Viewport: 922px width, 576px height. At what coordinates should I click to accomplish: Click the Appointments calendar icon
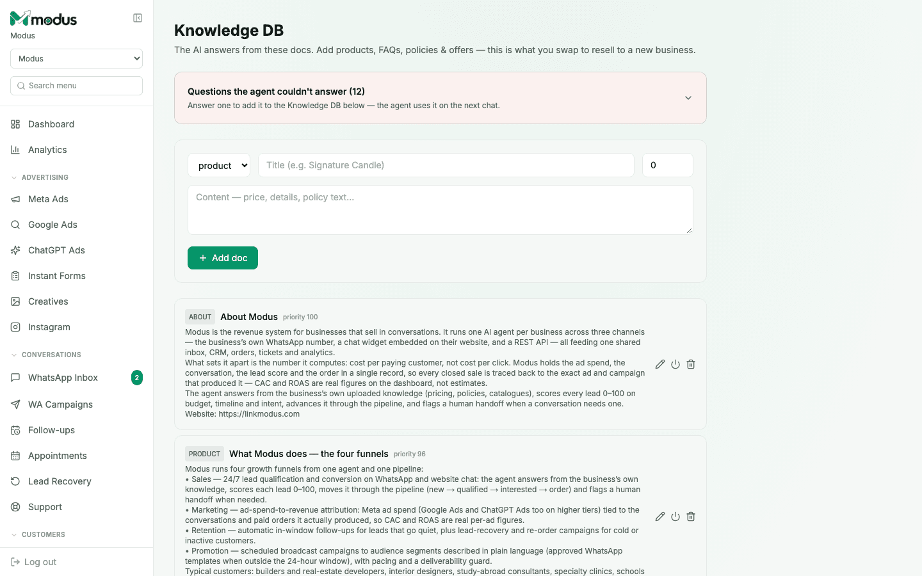pos(15,456)
